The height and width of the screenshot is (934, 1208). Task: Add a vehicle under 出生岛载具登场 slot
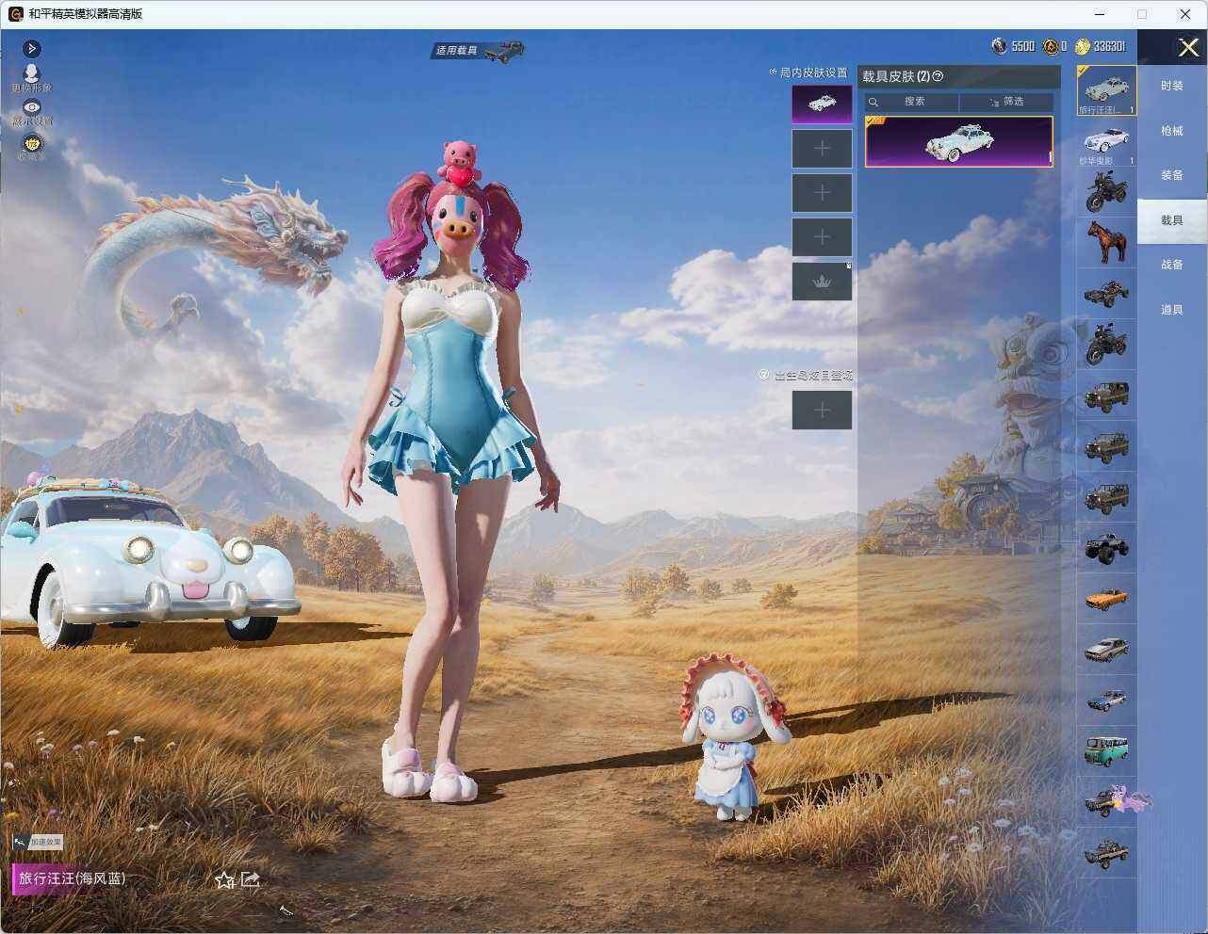[x=822, y=411]
